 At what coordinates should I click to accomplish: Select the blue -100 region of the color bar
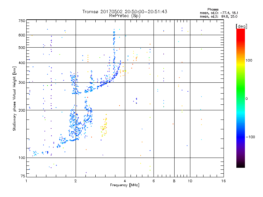(241, 137)
